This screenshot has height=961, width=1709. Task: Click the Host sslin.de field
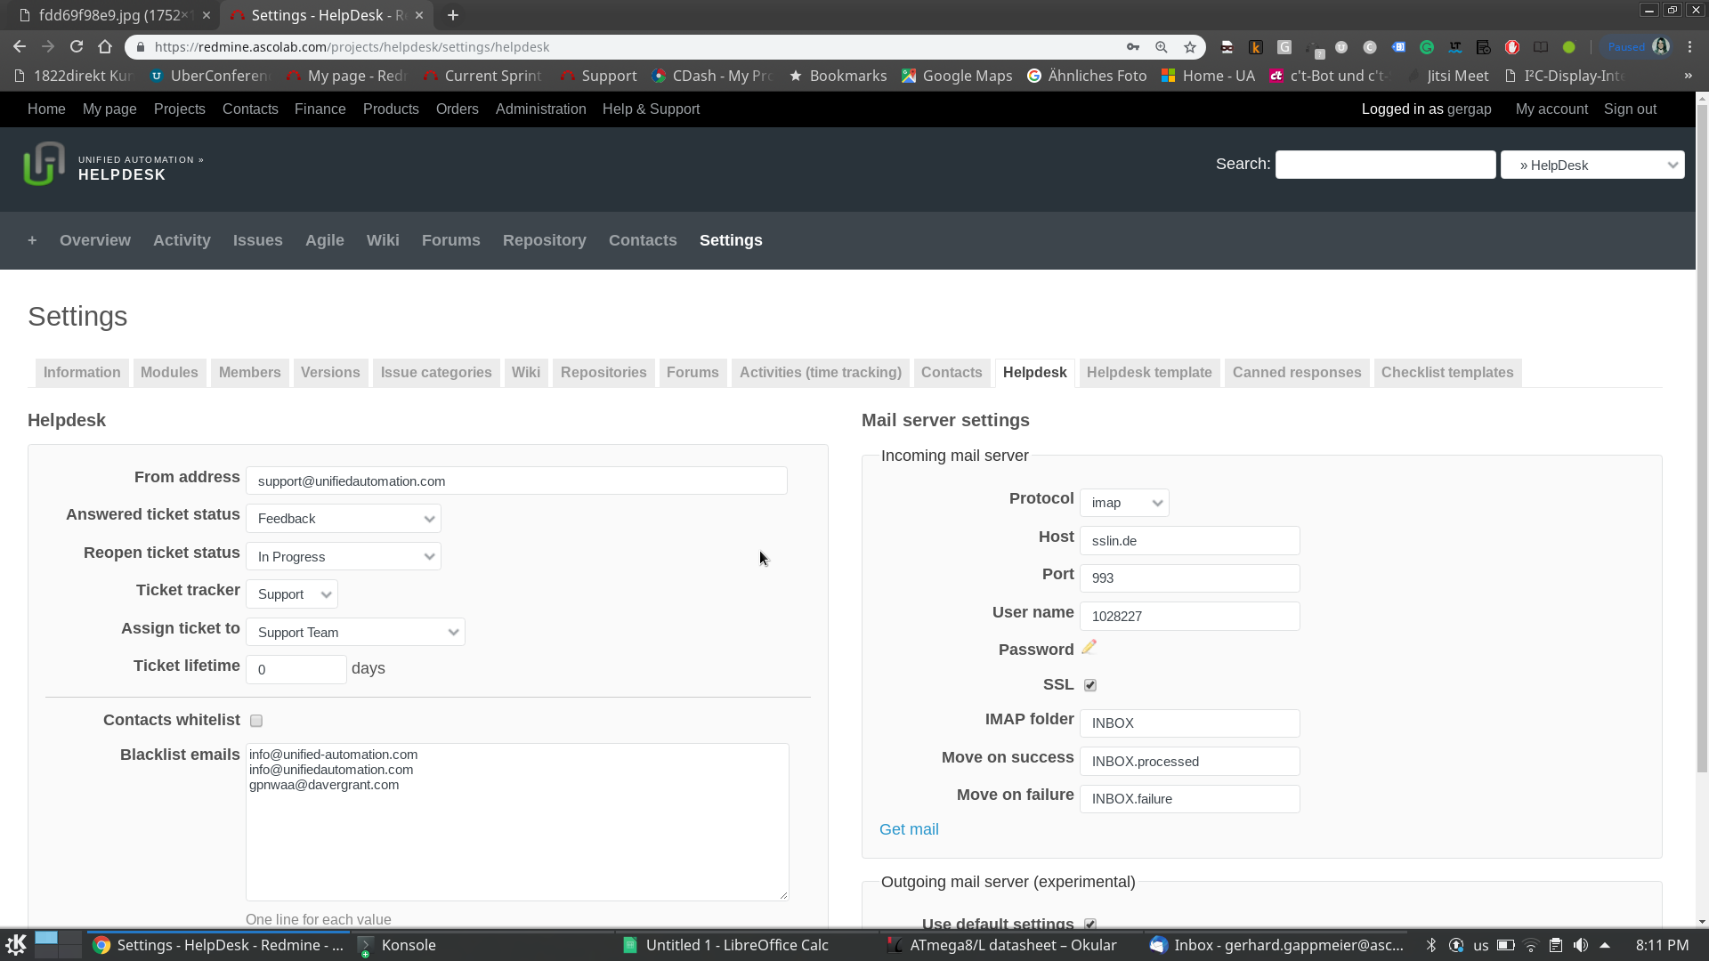pyautogui.click(x=1190, y=541)
